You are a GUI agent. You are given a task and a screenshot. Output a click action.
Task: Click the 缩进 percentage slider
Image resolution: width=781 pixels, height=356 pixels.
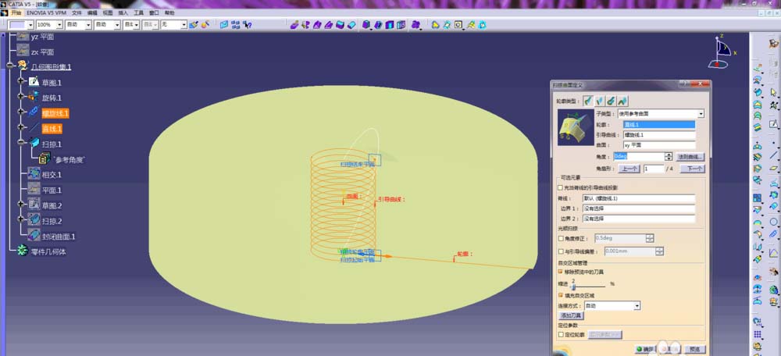[x=588, y=287]
